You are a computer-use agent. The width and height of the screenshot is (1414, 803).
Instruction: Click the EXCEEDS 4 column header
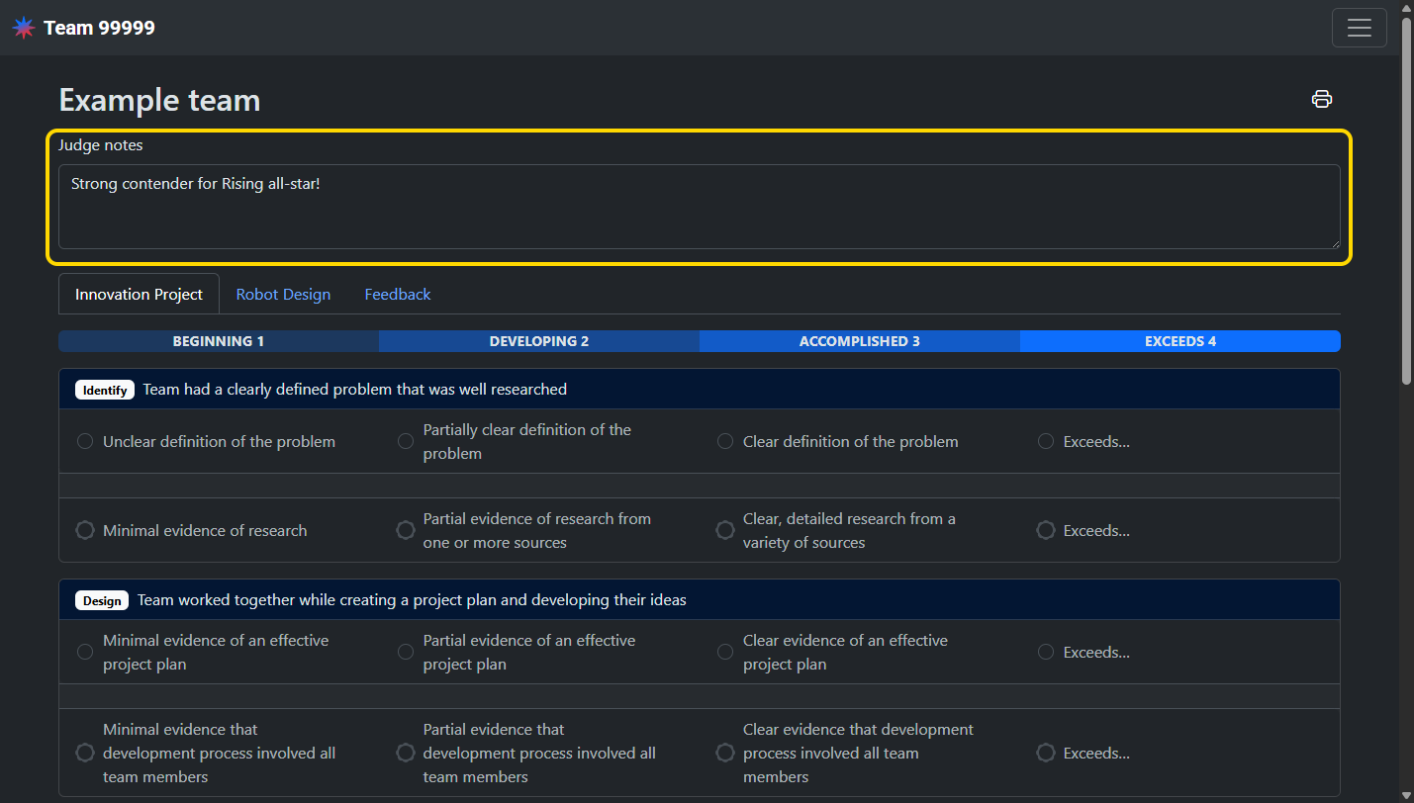click(1179, 341)
